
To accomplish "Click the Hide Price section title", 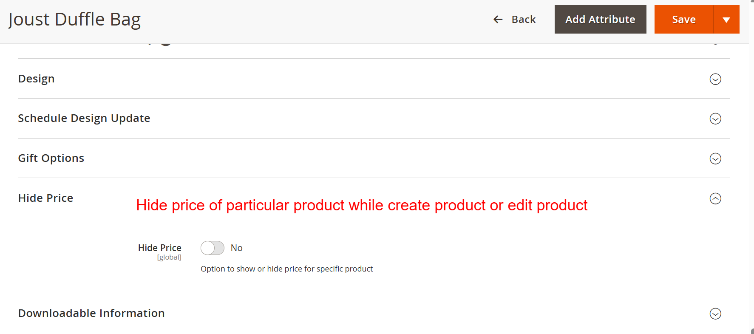I will click(45, 198).
